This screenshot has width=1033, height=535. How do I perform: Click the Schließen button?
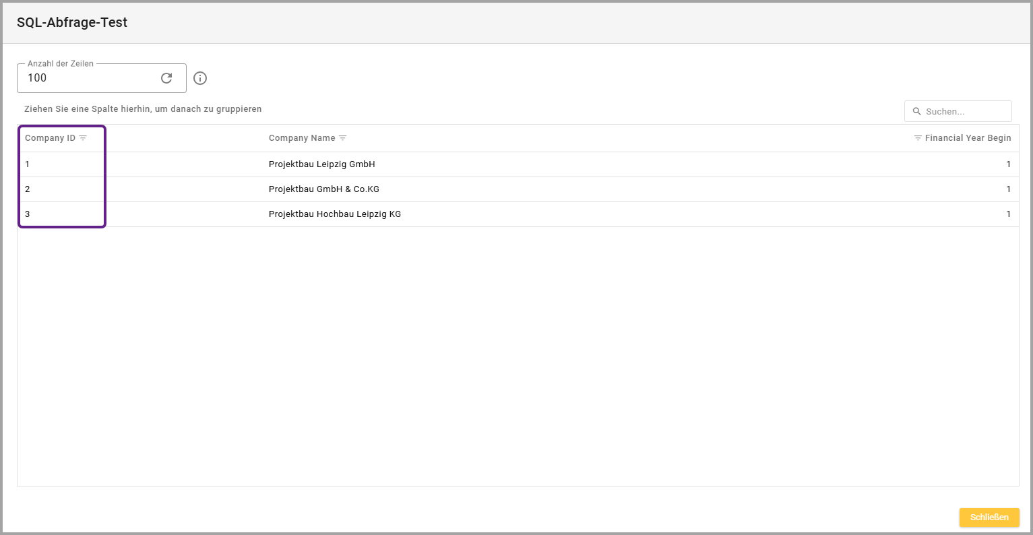pos(989,517)
